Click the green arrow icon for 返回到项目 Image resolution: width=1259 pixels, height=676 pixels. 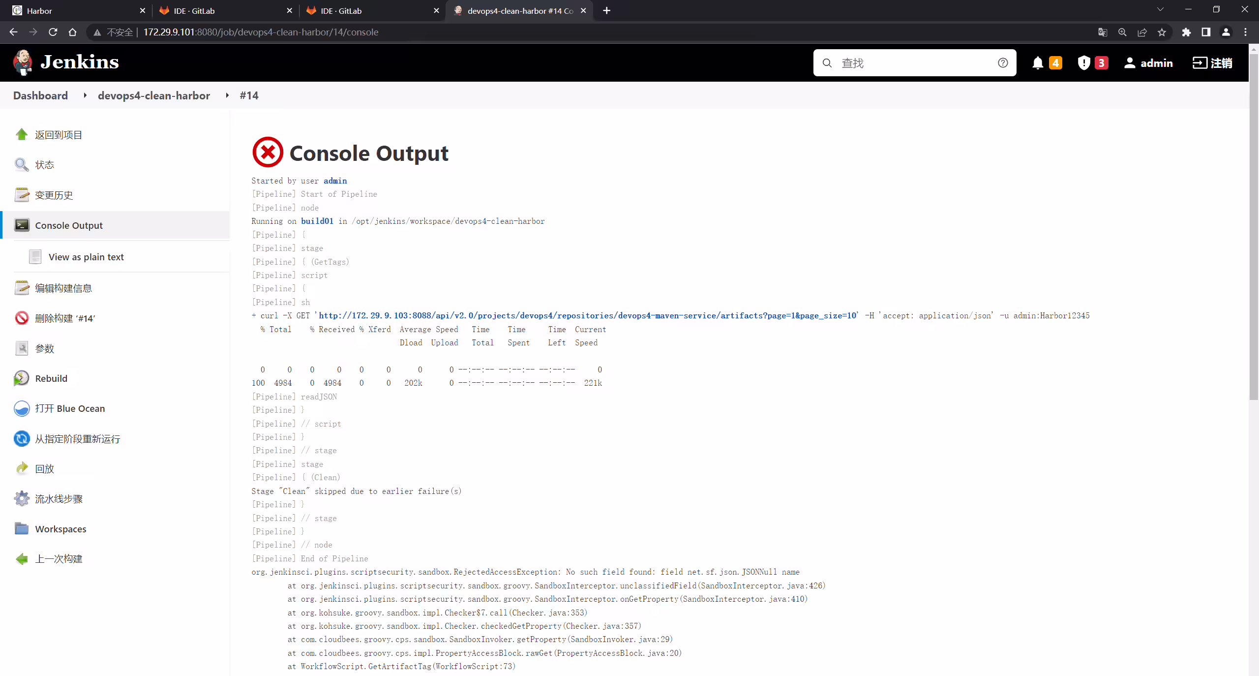pos(22,134)
